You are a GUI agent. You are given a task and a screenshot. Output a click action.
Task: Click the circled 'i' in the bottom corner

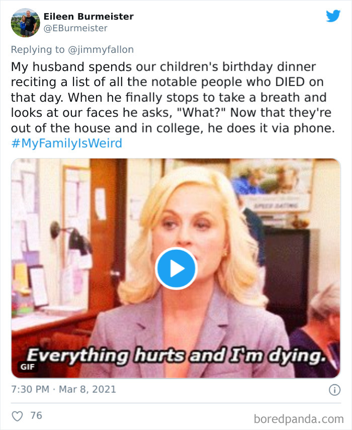(x=335, y=389)
